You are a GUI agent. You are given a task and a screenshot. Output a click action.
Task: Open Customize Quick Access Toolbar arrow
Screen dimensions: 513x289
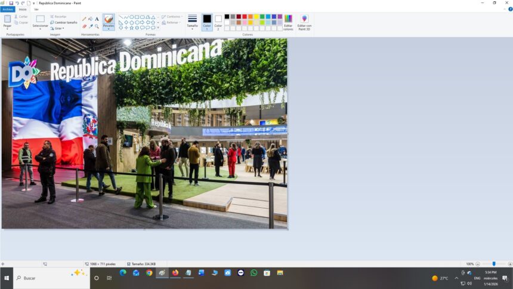click(x=33, y=3)
